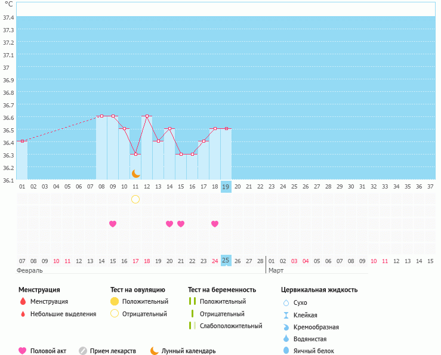Click the Положительный ovulation yellow circle icon

[115, 302]
